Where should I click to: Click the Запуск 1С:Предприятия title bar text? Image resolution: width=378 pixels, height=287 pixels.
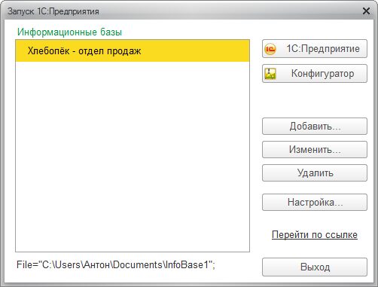(x=53, y=11)
